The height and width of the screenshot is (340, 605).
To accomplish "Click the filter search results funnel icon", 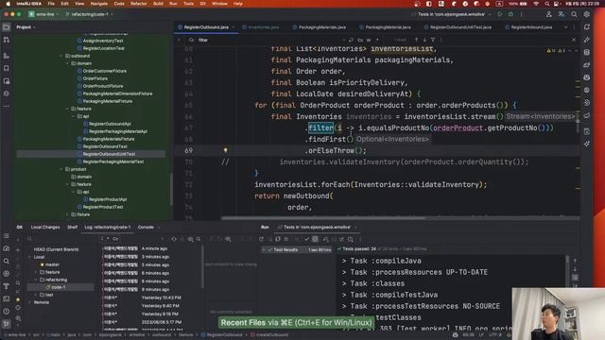I will (x=433, y=40).
